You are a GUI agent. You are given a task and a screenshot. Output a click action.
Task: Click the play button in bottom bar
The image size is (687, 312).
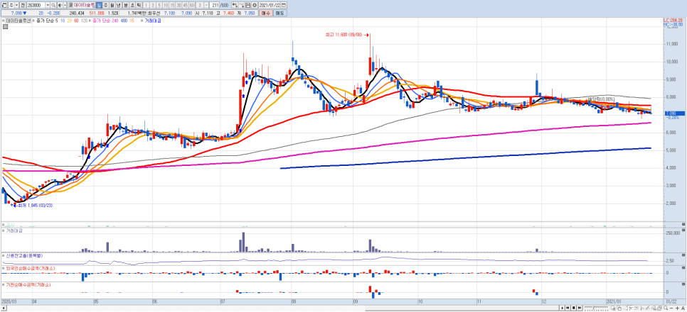(x=563, y=308)
